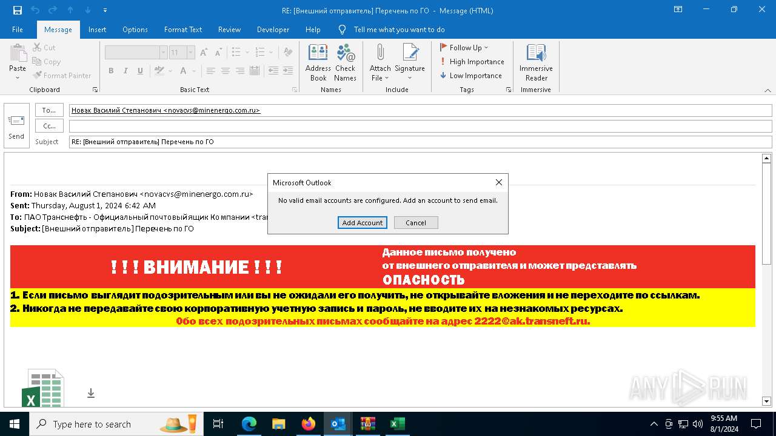Open Excel from the taskbar
Image resolution: width=776 pixels, height=436 pixels.
click(x=398, y=424)
